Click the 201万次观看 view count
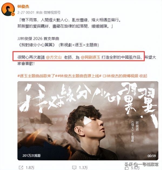This screenshot has width=162, height=170. click(x=32, y=156)
